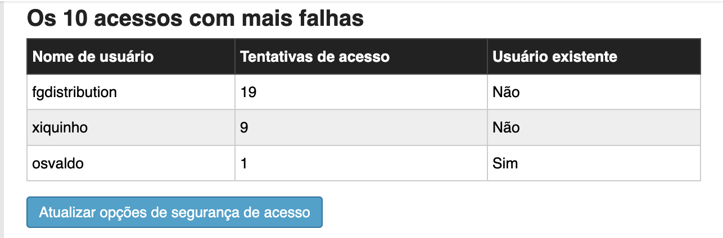Screen dimensions: 723x238
Task: Click Sim in the osvaldo row
Action: tap(505, 163)
